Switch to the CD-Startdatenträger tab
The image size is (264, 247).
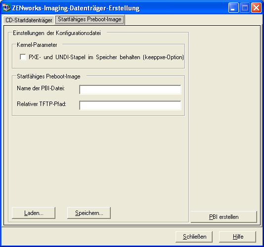click(29, 20)
